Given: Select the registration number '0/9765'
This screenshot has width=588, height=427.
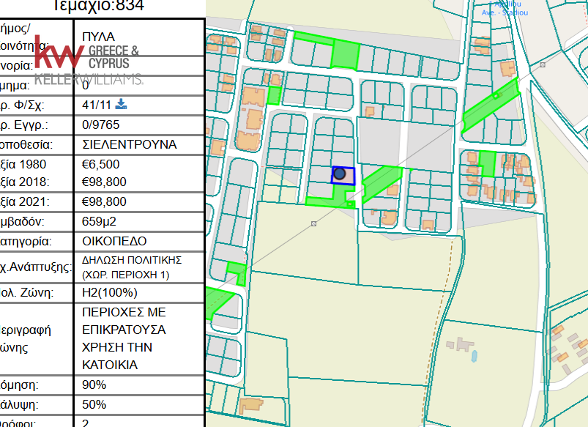Looking at the screenshot, I should (x=100, y=125).
